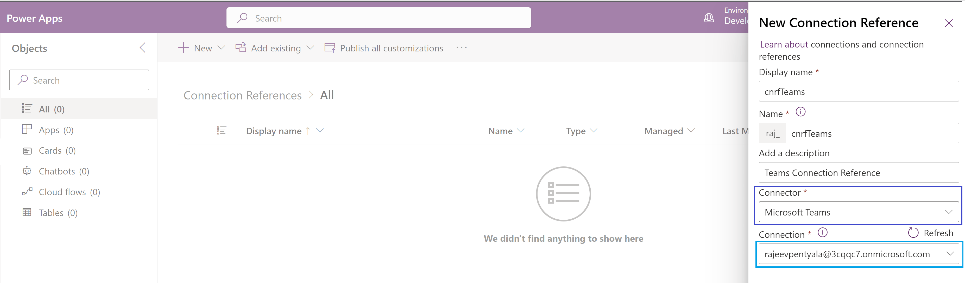
Task: Click the New button label
Action: pyautogui.click(x=203, y=48)
